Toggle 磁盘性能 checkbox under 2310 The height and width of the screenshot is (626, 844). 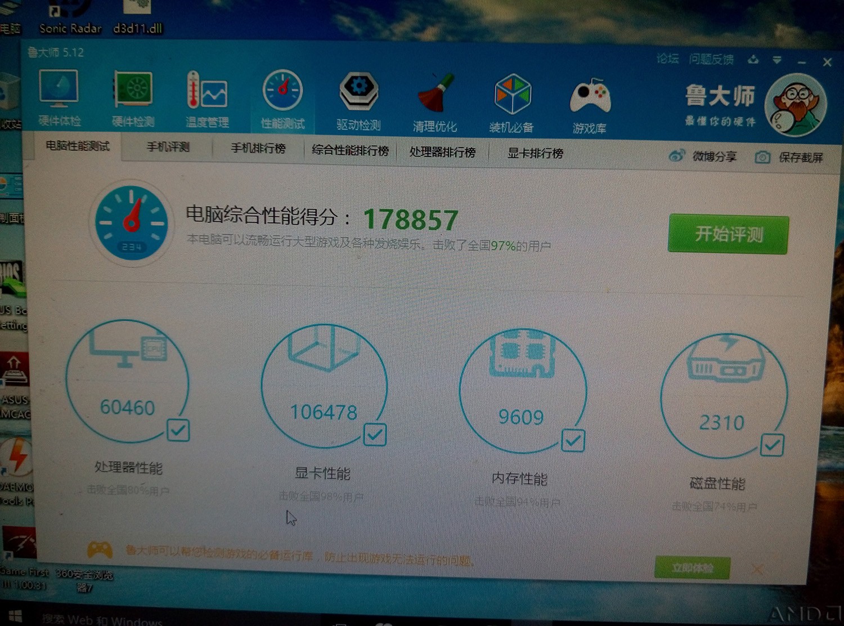click(772, 445)
